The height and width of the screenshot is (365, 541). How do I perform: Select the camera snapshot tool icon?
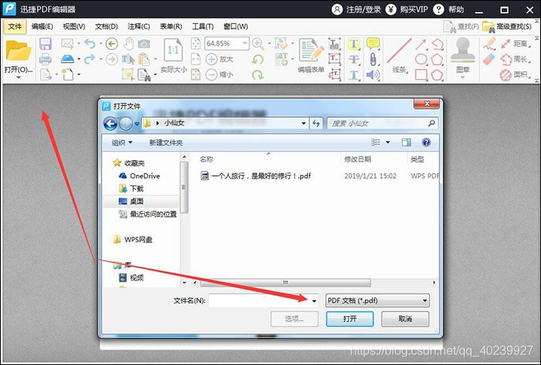click(144, 44)
